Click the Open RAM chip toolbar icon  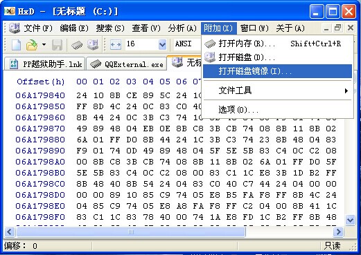click(x=77, y=44)
